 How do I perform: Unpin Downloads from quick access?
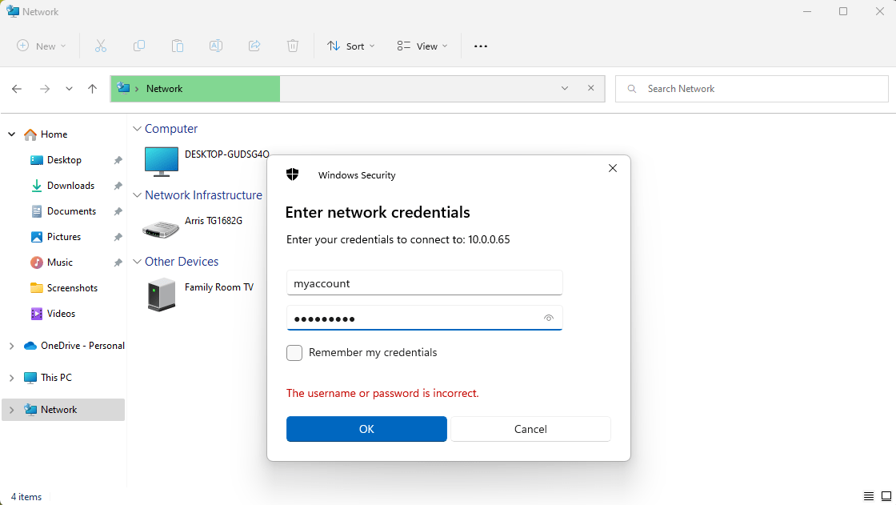coord(118,186)
